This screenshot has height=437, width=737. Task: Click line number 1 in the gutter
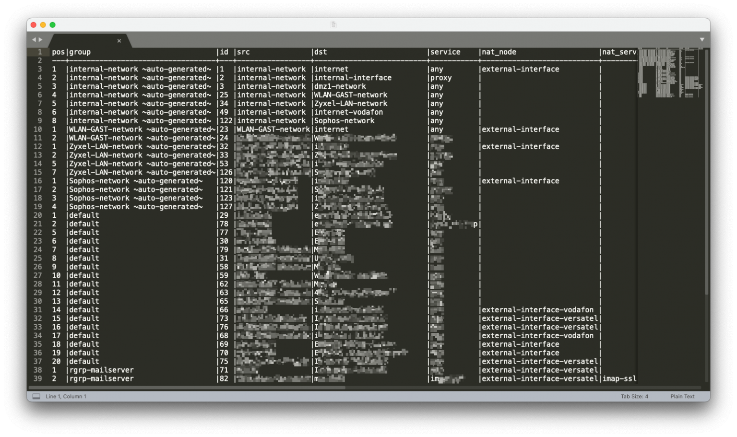(x=40, y=52)
